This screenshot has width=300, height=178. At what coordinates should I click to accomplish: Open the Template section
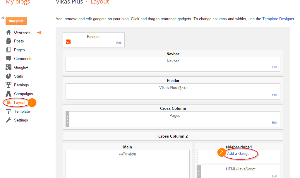tap(22, 112)
